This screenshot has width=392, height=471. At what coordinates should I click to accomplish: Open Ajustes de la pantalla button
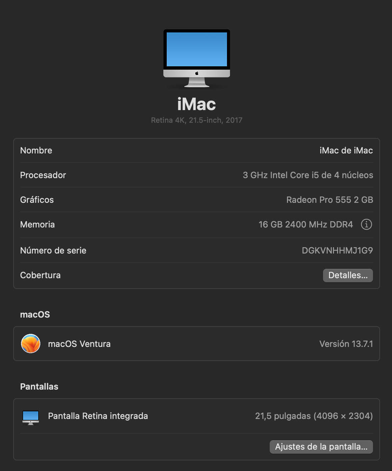point(321,447)
